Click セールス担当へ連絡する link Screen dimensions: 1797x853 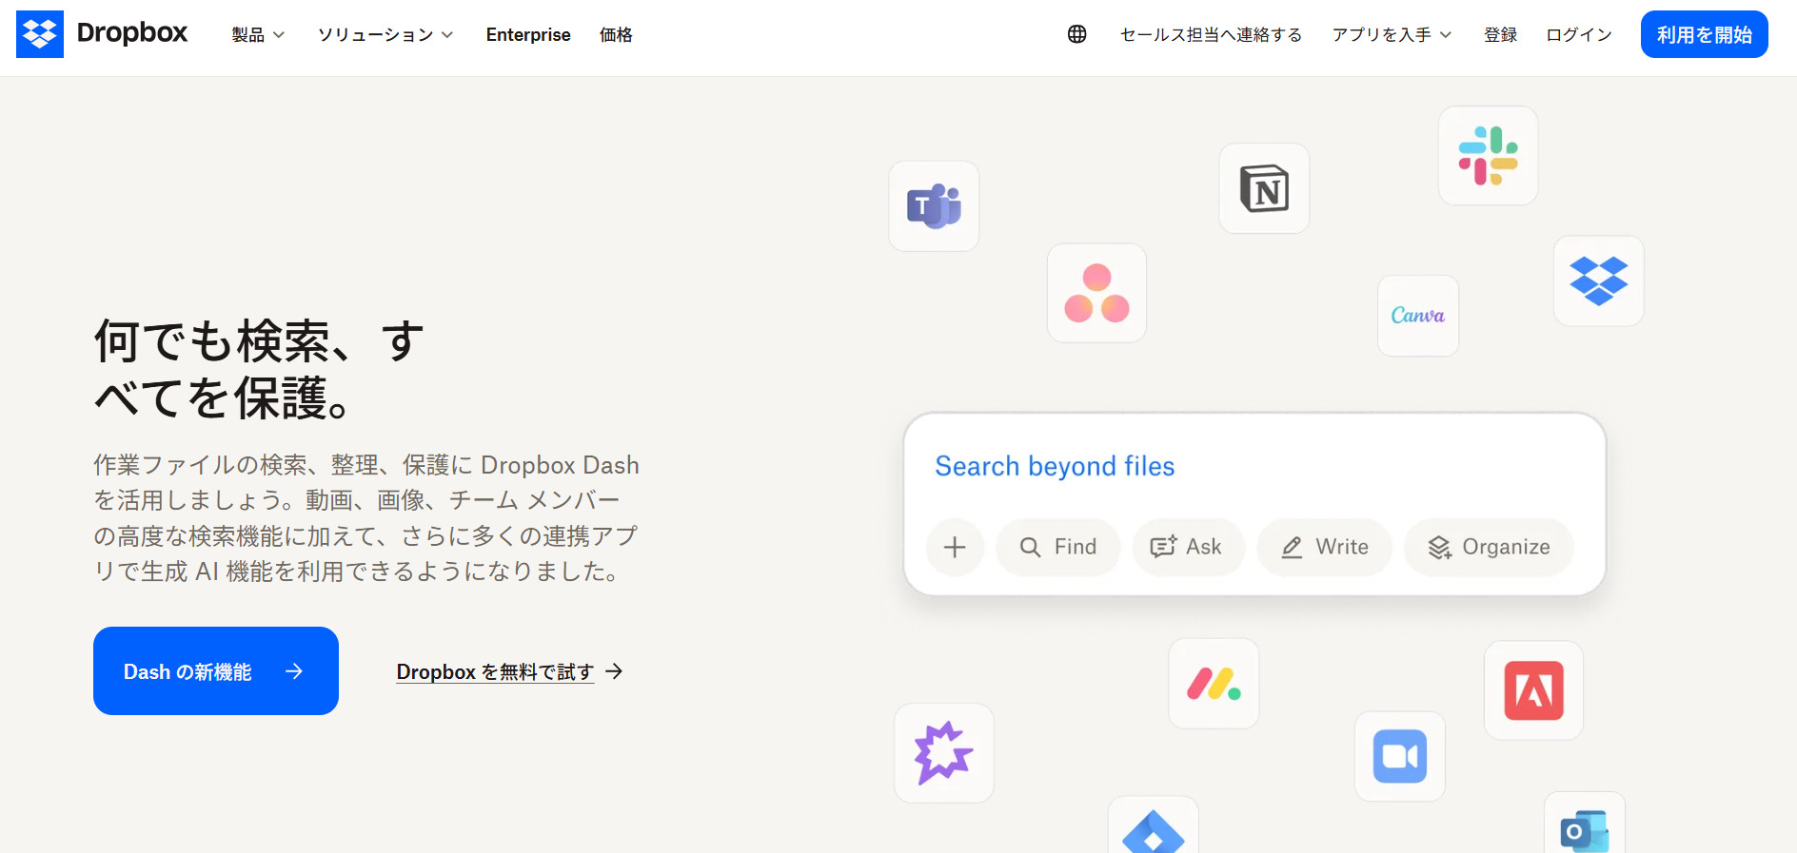[1211, 35]
